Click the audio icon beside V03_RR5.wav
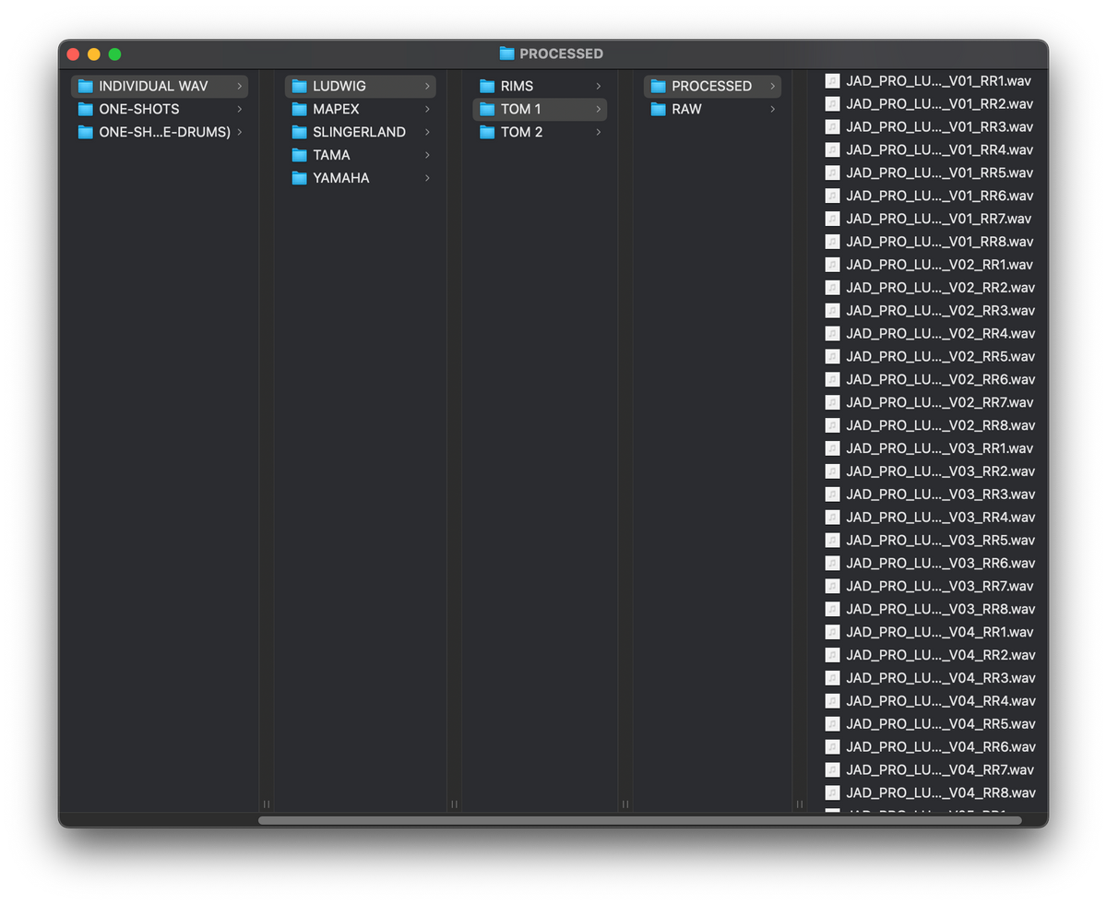 pos(832,540)
